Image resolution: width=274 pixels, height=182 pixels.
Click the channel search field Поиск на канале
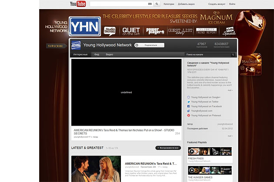tap(209, 55)
